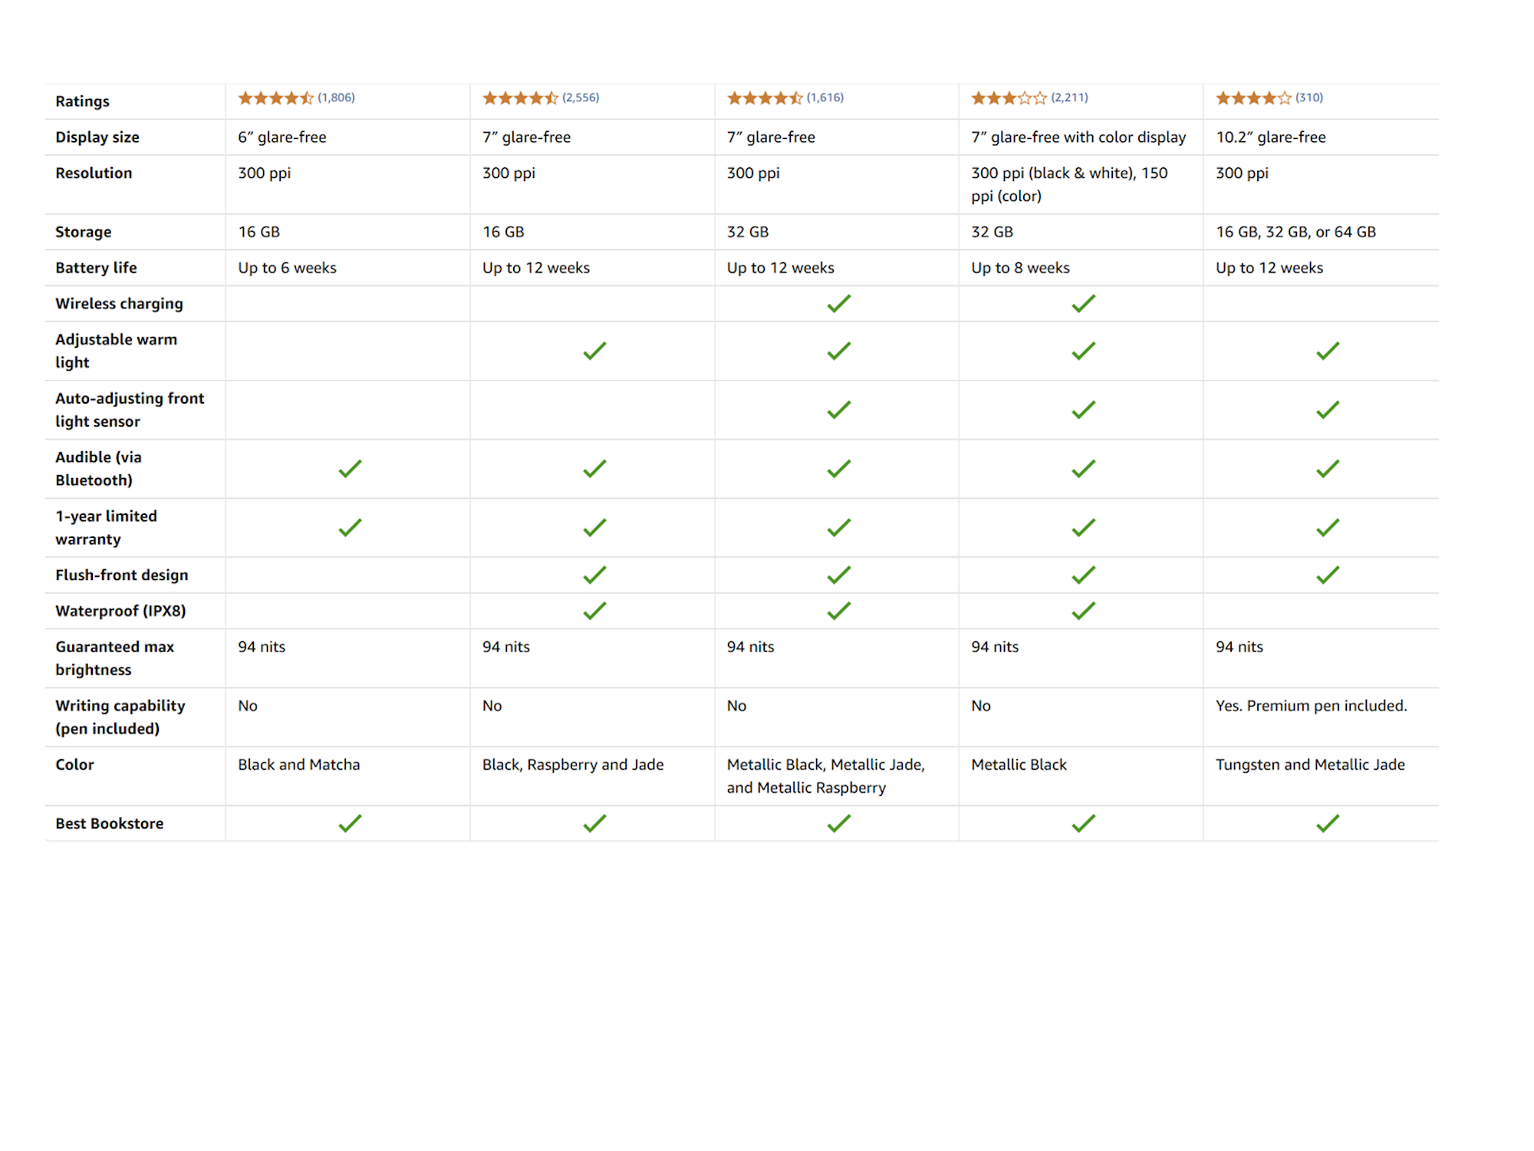The width and height of the screenshot is (1534, 1151).
Task: Click Flush-front design checkmark for 10.2″ model
Action: [x=1328, y=575]
